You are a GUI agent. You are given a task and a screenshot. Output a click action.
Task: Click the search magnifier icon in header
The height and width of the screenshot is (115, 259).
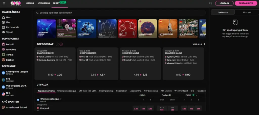point(210,3)
